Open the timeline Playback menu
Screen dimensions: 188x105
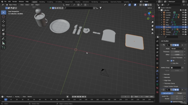click(10, 97)
